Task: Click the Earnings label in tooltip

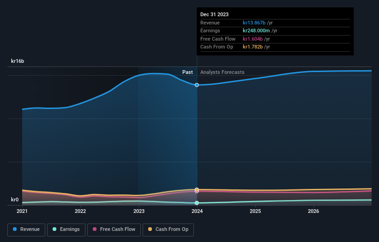Action: click(x=210, y=30)
